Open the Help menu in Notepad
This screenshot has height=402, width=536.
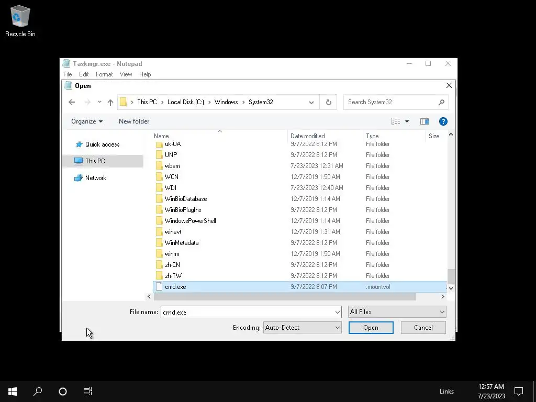point(145,74)
